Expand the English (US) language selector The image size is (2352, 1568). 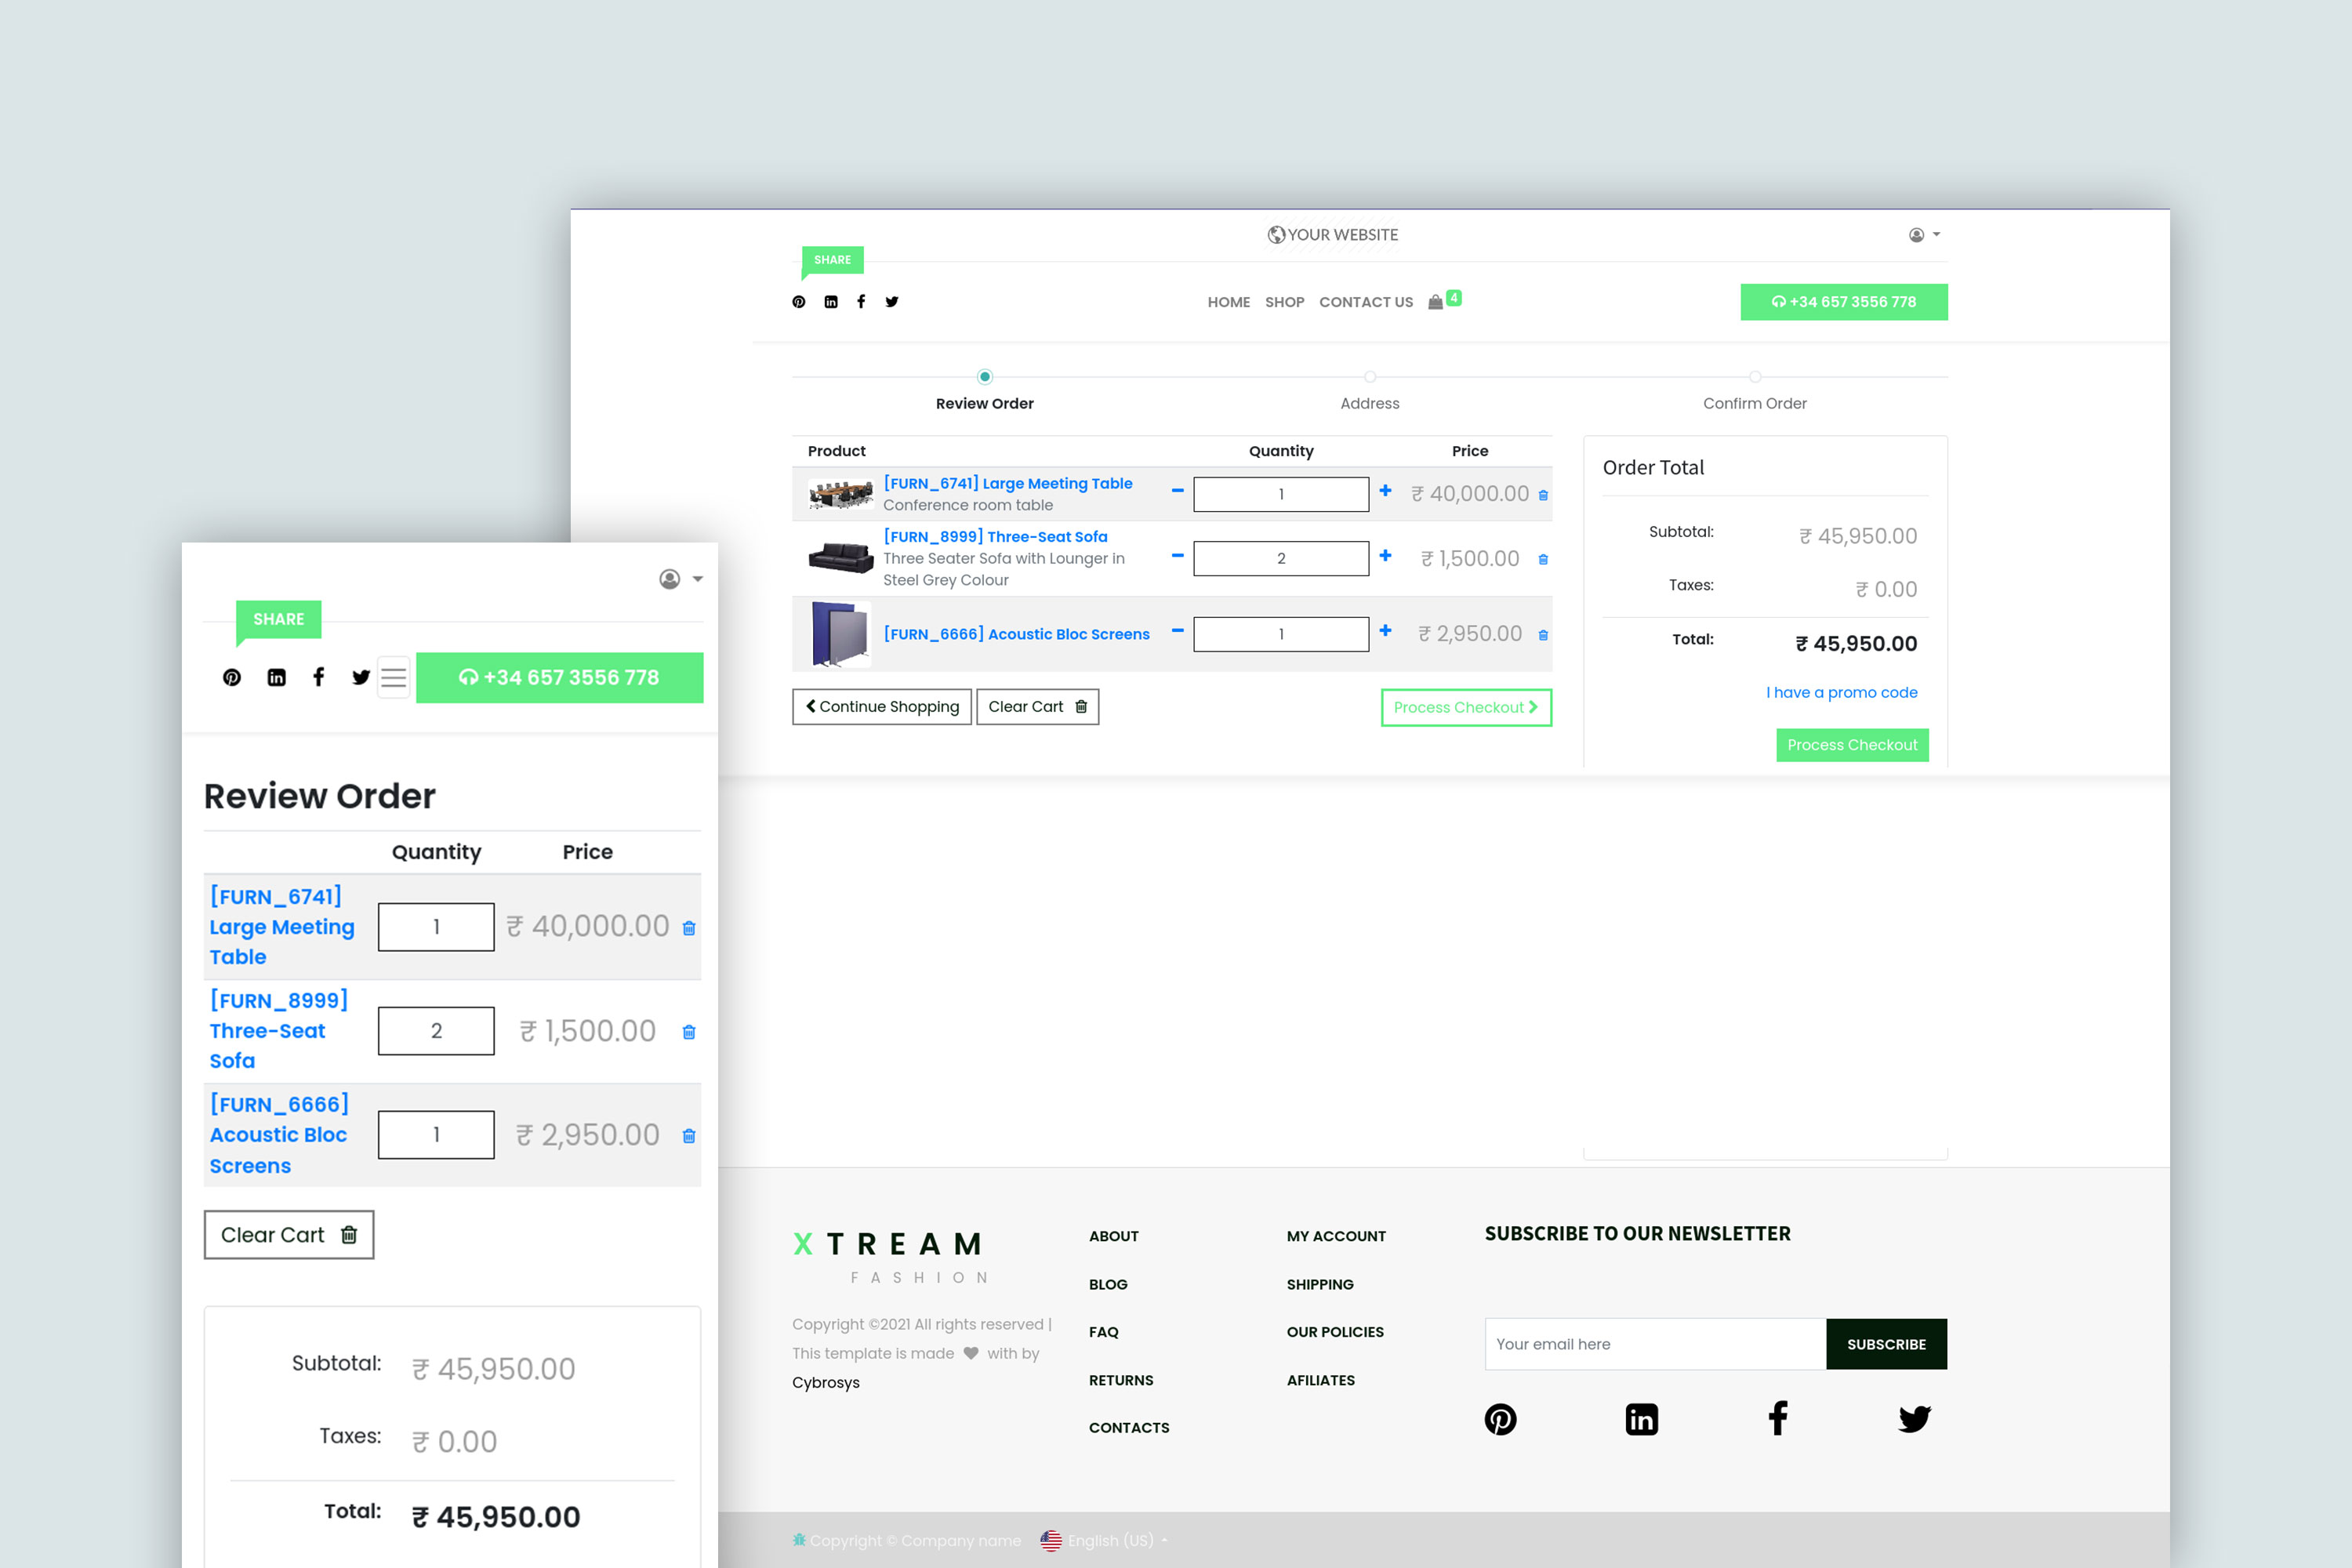(x=1110, y=1540)
